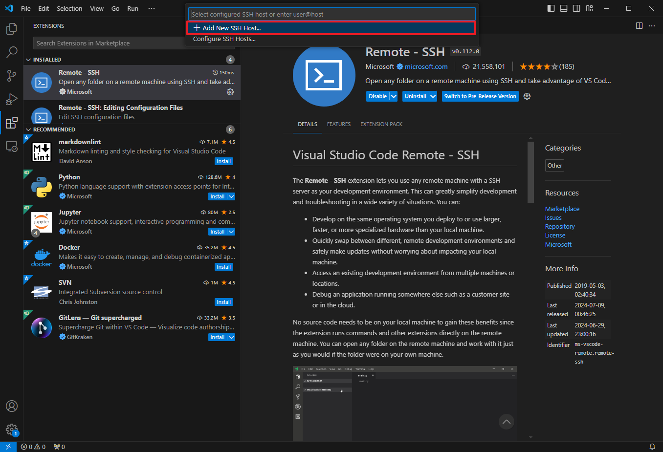Collapse the INSTALLED section
Viewport: 663px width, 452px height.
(28, 60)
